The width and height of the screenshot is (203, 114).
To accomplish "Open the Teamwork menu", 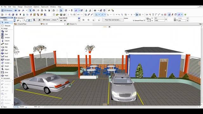I will pyautogui.click(x=45, y=7).
